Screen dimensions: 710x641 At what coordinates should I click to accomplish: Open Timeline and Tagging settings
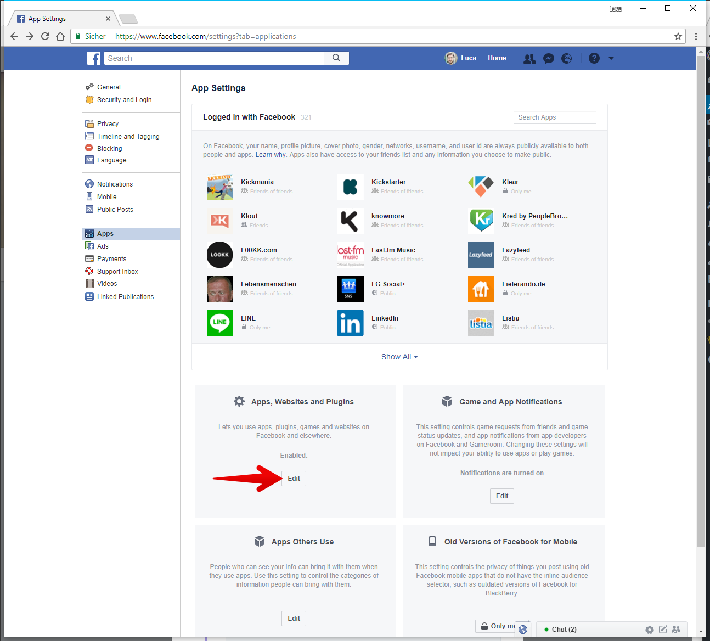128,137
